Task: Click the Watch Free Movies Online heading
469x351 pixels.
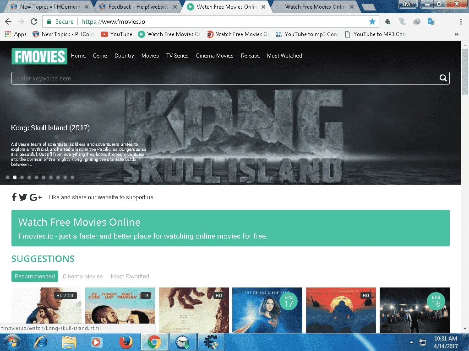Action: click(79, 222)
